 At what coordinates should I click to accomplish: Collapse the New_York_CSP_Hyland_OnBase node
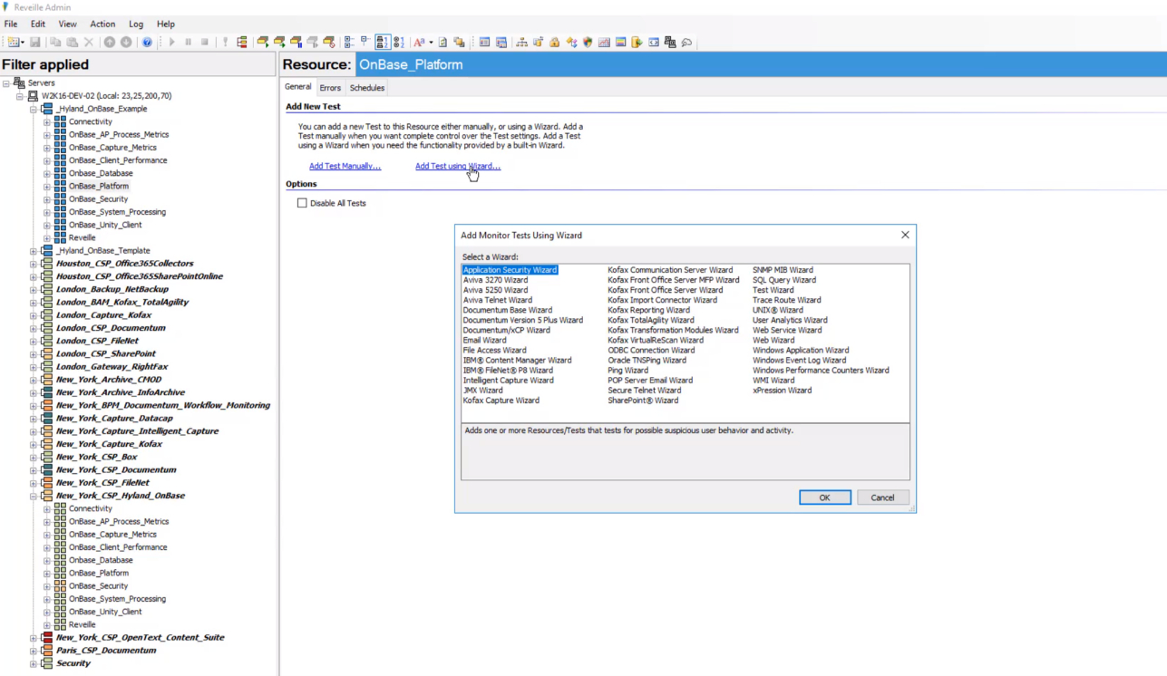pyautogui.click(x=33, y=496)
